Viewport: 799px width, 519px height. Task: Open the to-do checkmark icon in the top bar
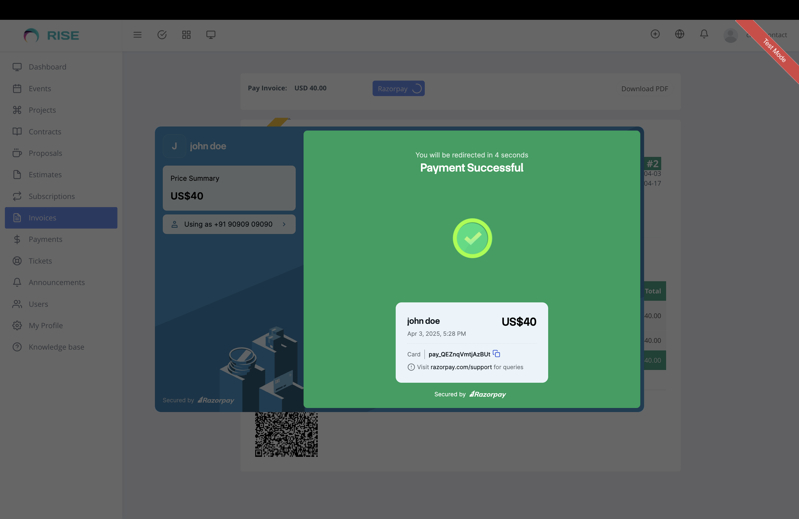162,35
